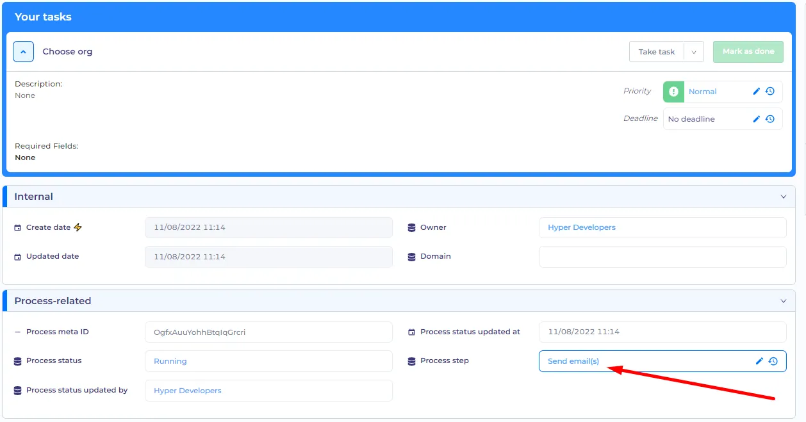Click the Take task button

657,52
